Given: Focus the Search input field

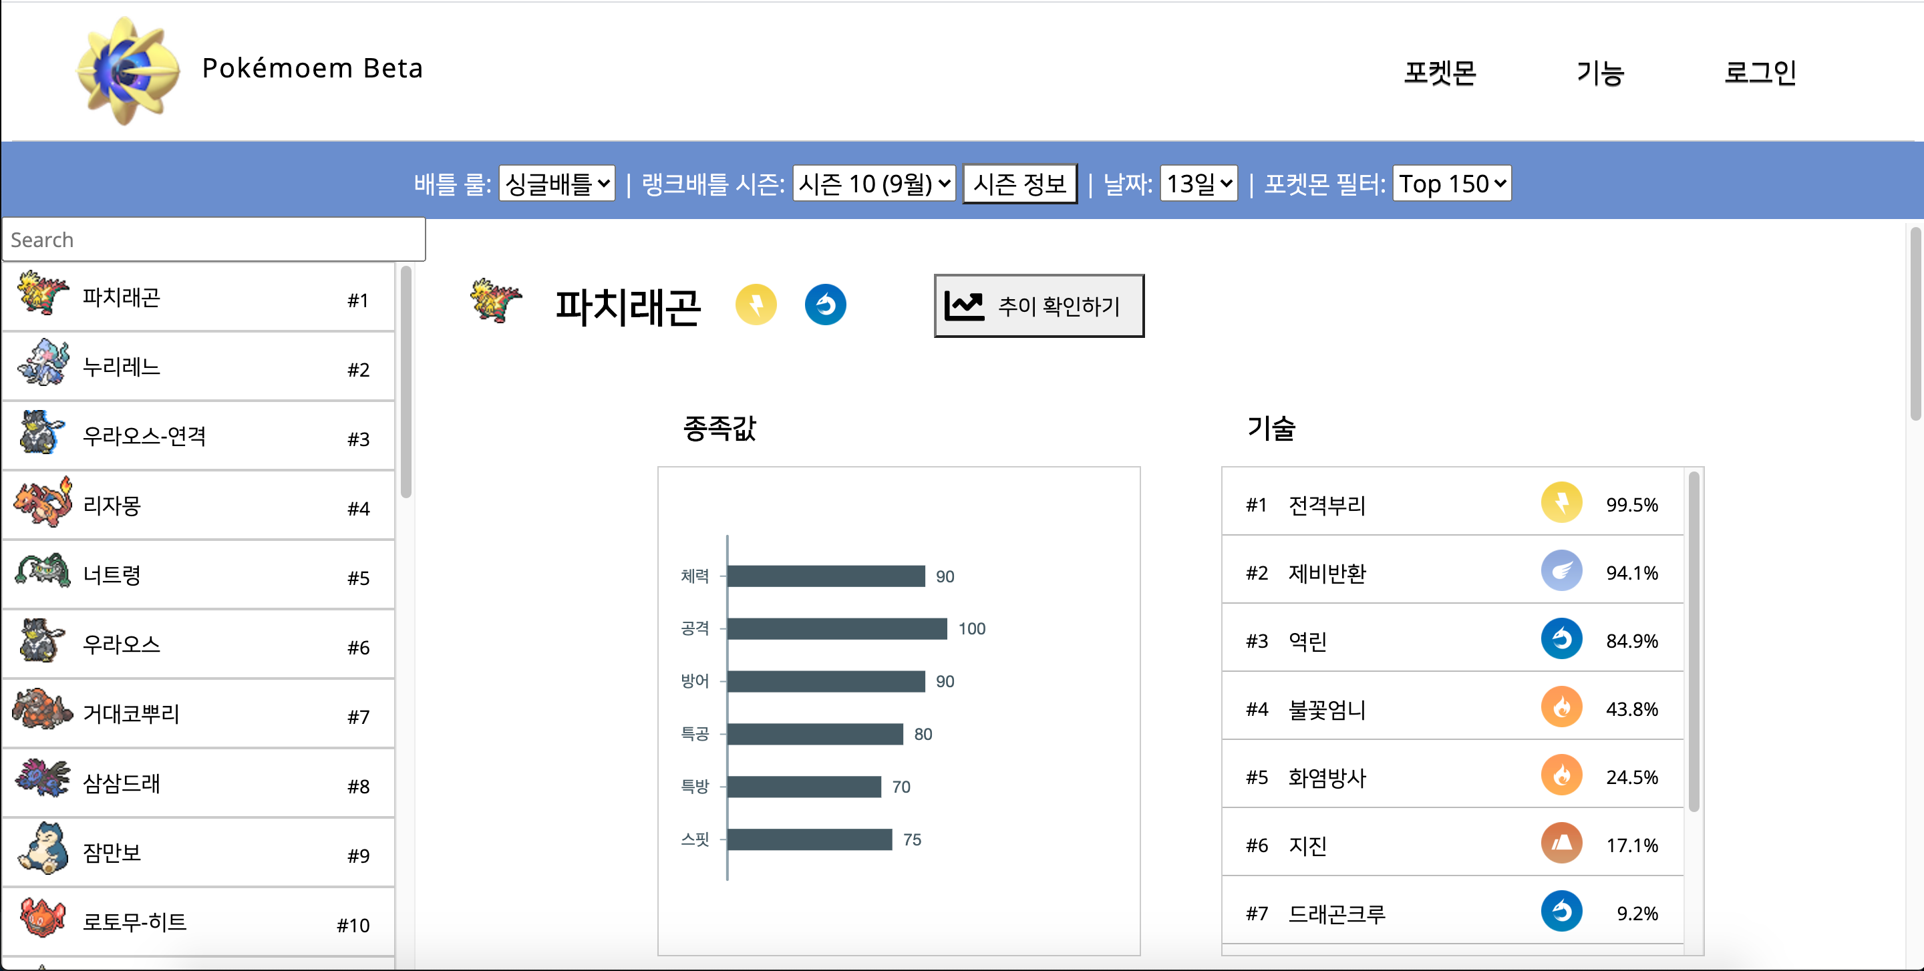Looking at the screenshot, I should [x=214, y=240].
